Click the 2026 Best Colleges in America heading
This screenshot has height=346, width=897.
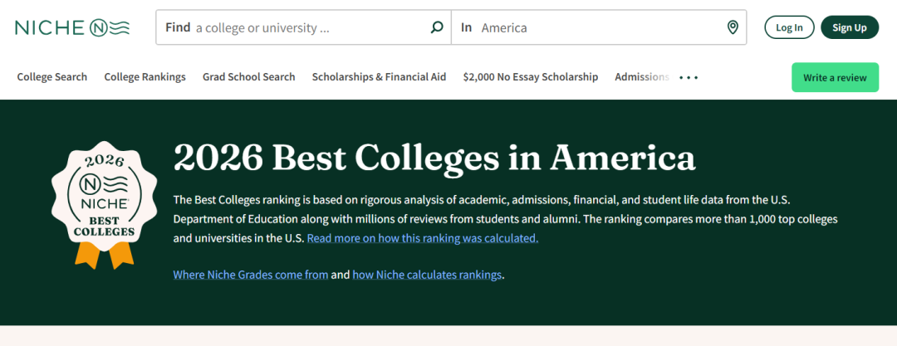pos(434,158)
